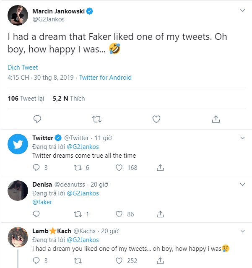Retweet Lamb Kach's reply

(x=78, y=261)
